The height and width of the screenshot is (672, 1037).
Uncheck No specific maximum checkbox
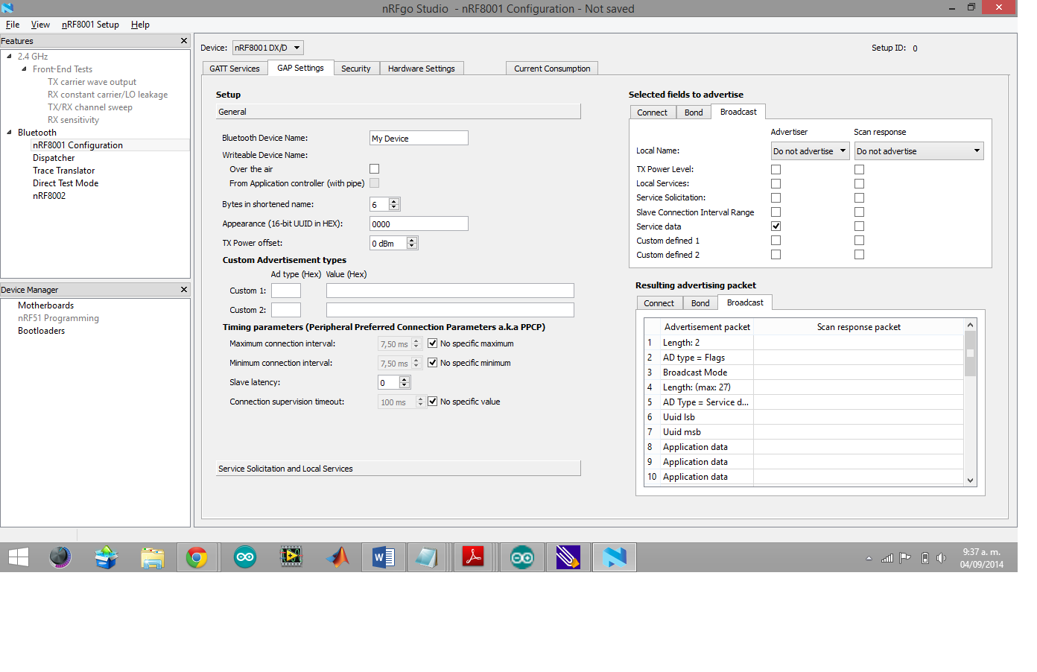[x=432, y=343]
